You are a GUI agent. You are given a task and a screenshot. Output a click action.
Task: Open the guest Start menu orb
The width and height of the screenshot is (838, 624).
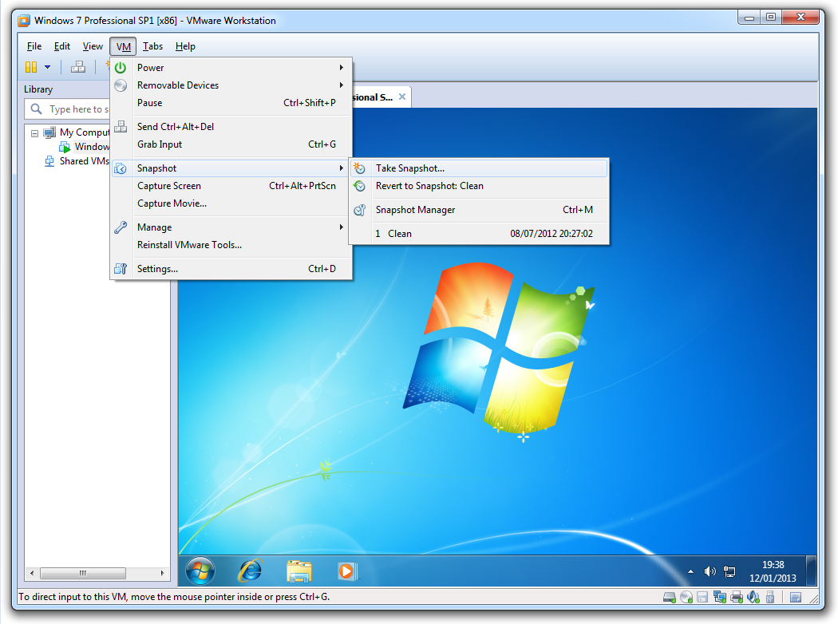pyautogui.click(x=200, y=571)
